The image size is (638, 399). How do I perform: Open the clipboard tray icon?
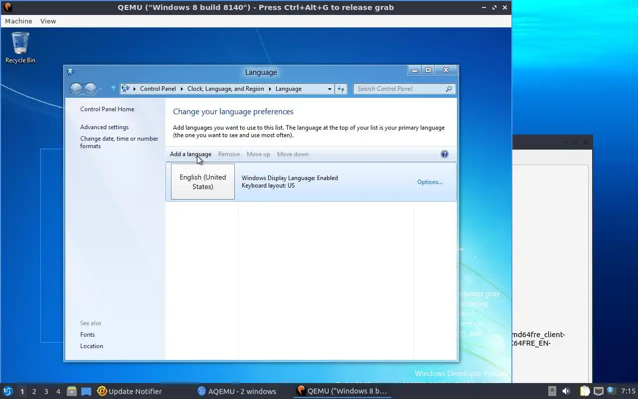pos(585,391)
